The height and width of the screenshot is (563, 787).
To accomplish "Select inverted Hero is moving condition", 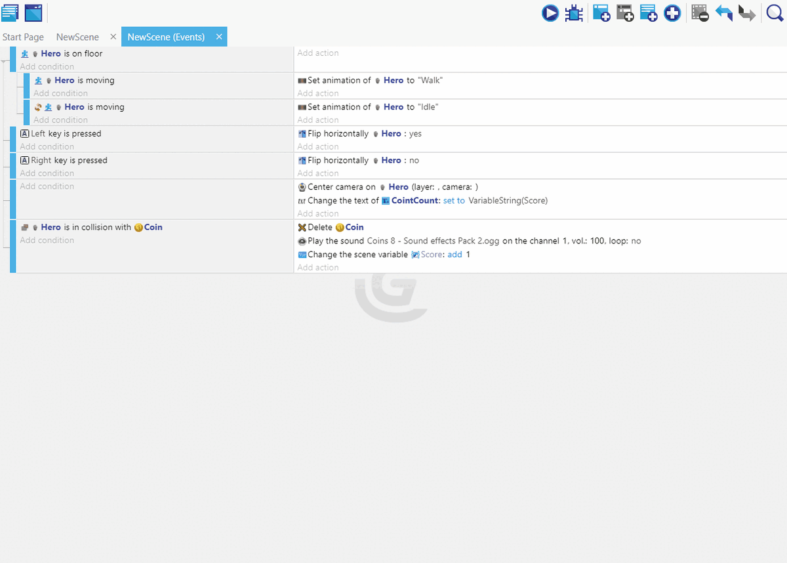I will point(79,107).
